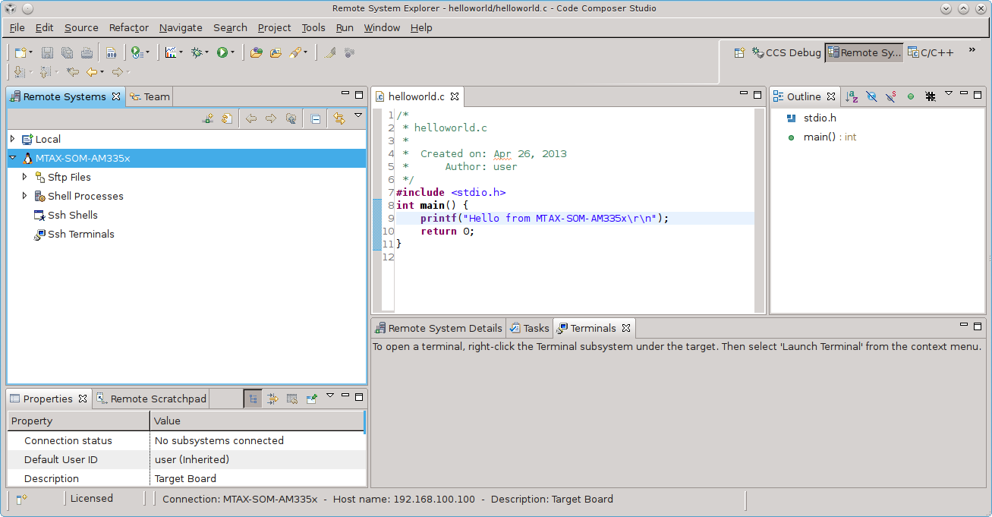Image resolution: width=992 pixels, height=517 pixels.
Task: Click Restore Defaults icon in Properties
Action: coord(291,399)
